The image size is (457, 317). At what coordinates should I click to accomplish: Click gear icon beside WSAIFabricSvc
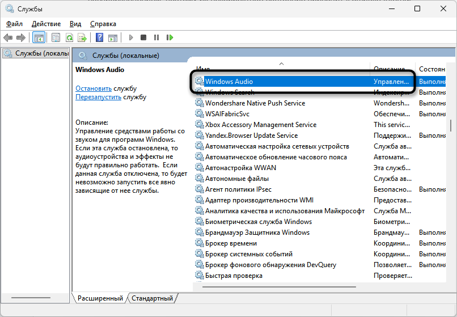coord(200,113)
